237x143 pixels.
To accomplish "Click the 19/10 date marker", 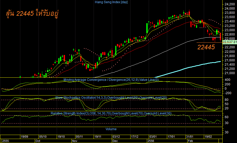I will coord(61,137).
